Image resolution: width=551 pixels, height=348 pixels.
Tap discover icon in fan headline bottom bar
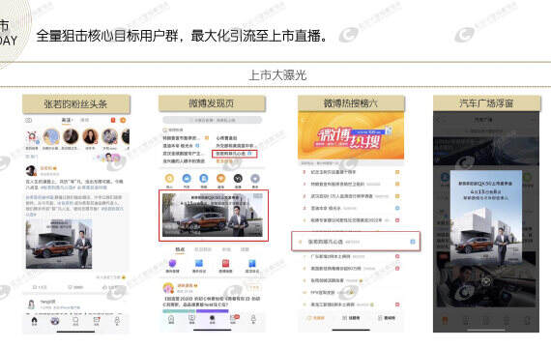coord(75,321)
